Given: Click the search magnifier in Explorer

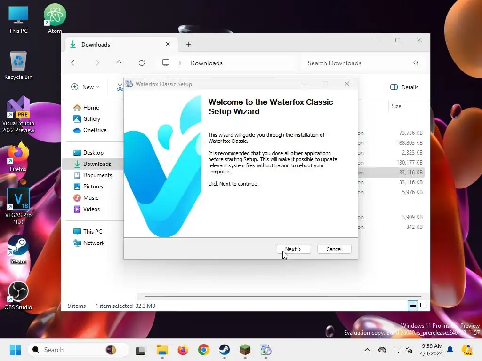Looking at the screenshot, I should pyautogui.click(x=416, y=63).
